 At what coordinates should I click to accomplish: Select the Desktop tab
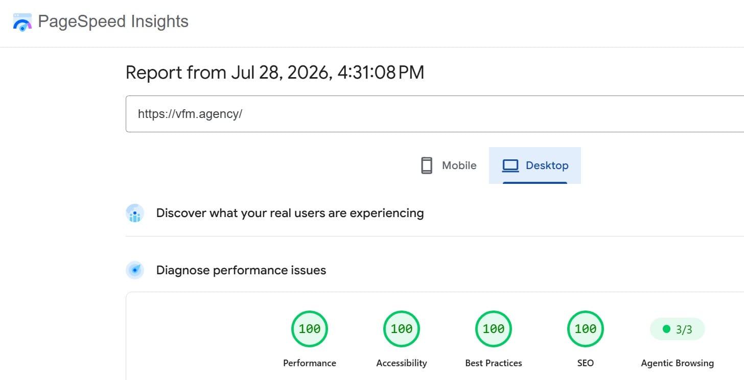click(x=535, y=165)
